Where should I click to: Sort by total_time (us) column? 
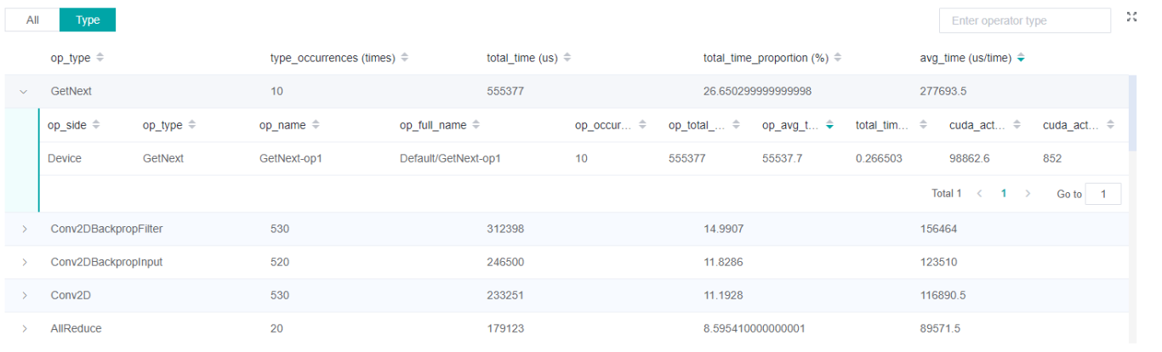(x=567, y=58)
